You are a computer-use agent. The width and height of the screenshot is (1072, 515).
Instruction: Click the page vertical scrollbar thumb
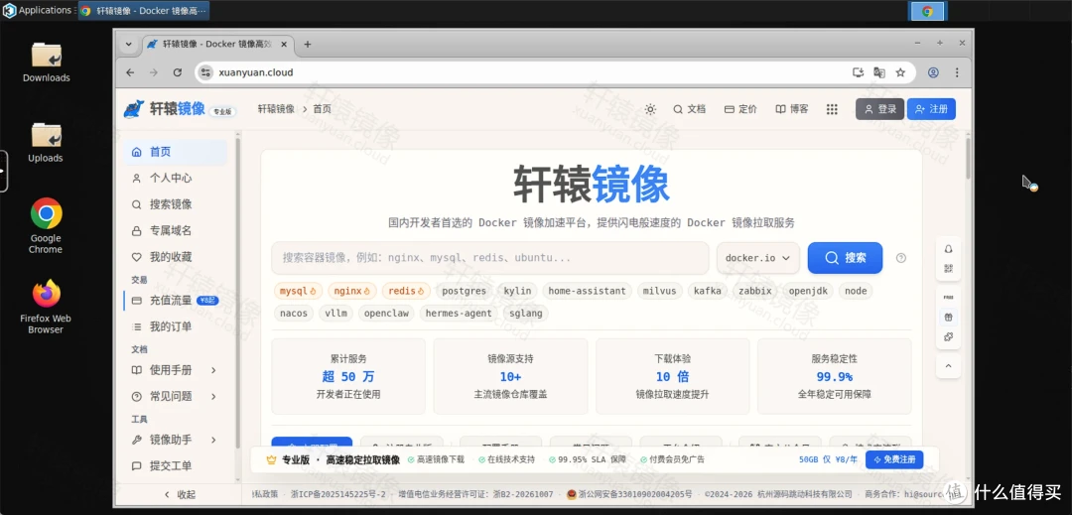(x=968, y=158)
